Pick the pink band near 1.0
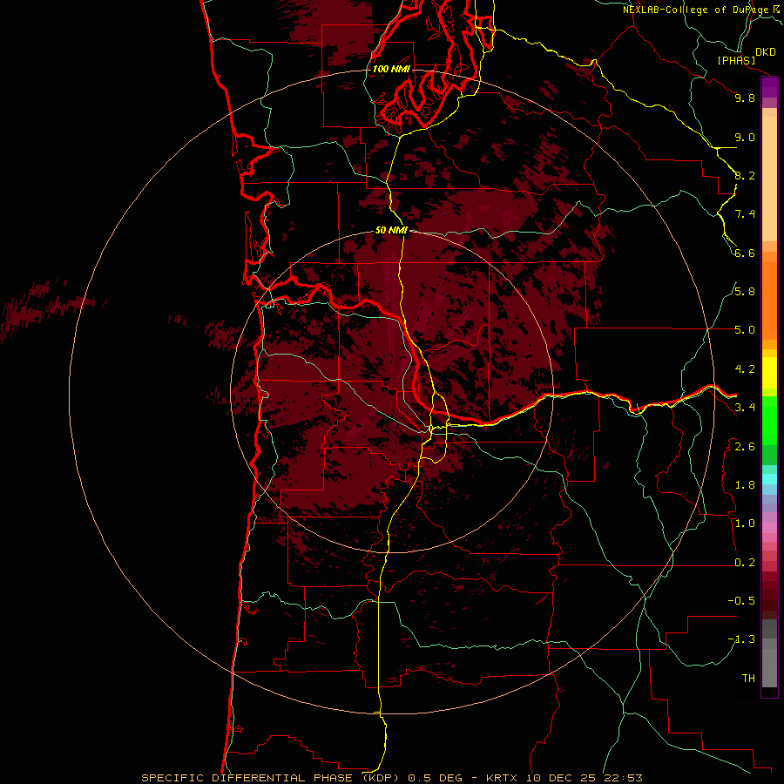The width and height of the screenshot is (784, 784). coord(769,528)
